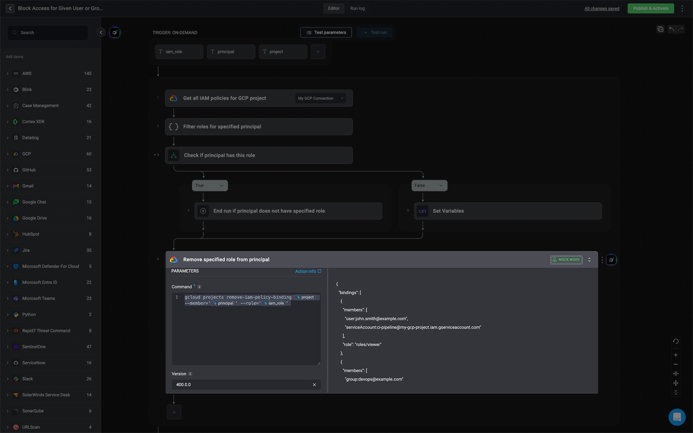Click the collapse-all canvas icon
The width and height of the screenshot is (693, 433).
coord(676,393)
